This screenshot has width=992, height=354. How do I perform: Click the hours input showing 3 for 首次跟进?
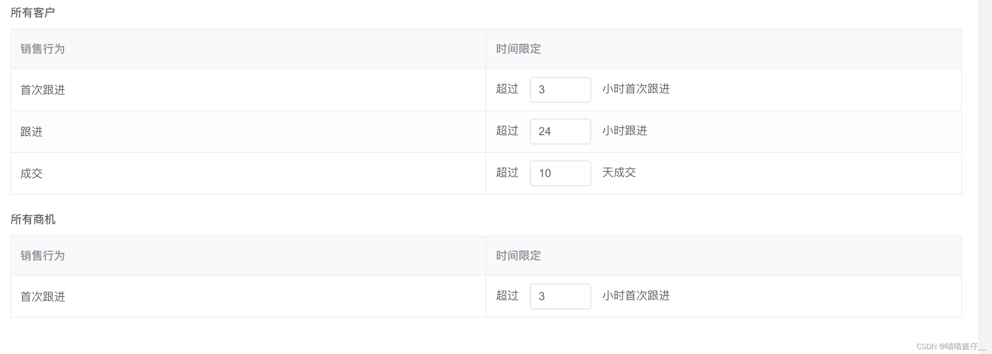pos(560,89)
